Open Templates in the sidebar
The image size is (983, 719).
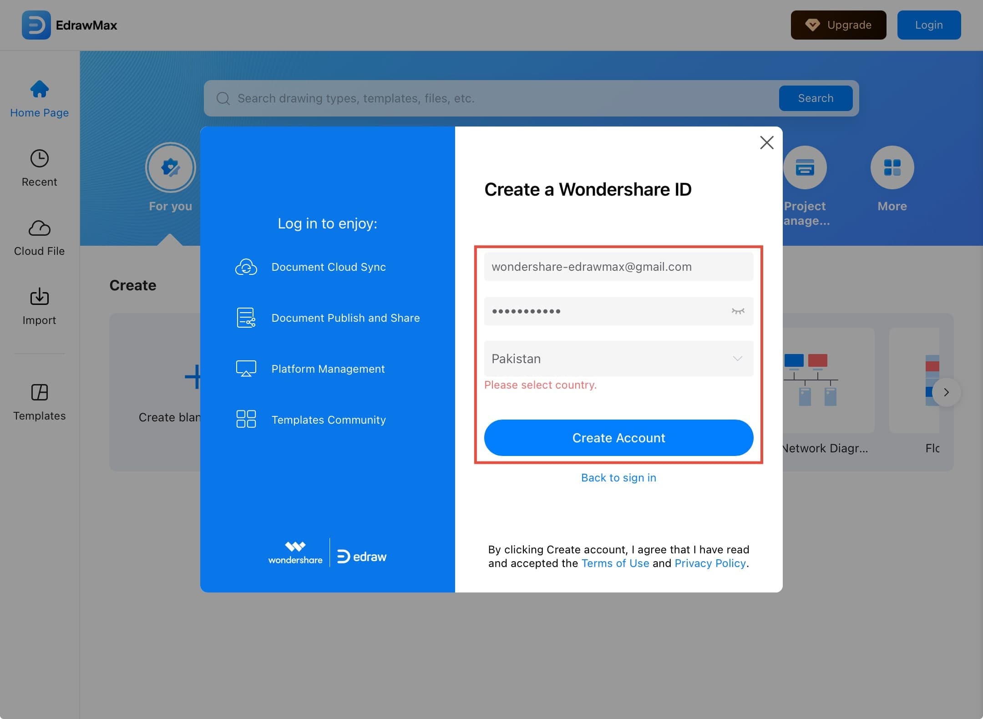point(40,392)
